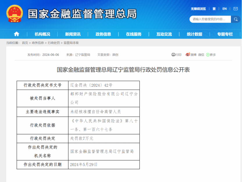
Task: Click 政务信息 in the breadcrumb
Action: pos(38,43)
